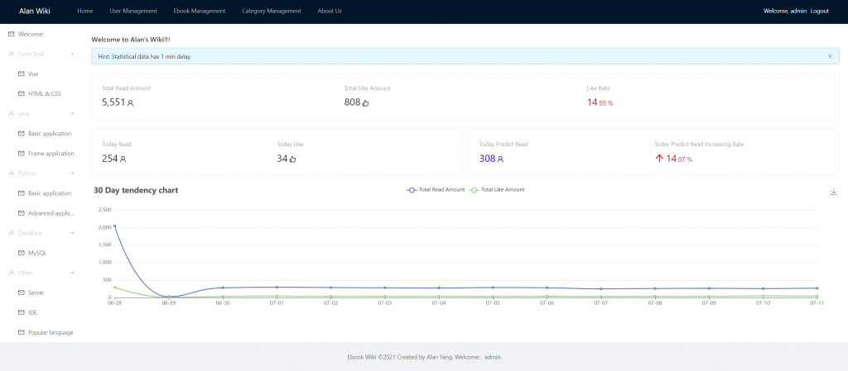Click the Logout link

coord(819,11)
